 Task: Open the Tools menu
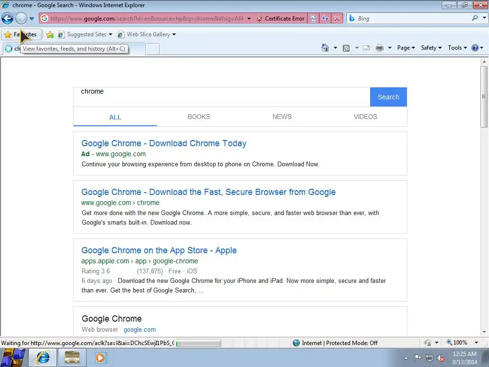pos(457,48)
